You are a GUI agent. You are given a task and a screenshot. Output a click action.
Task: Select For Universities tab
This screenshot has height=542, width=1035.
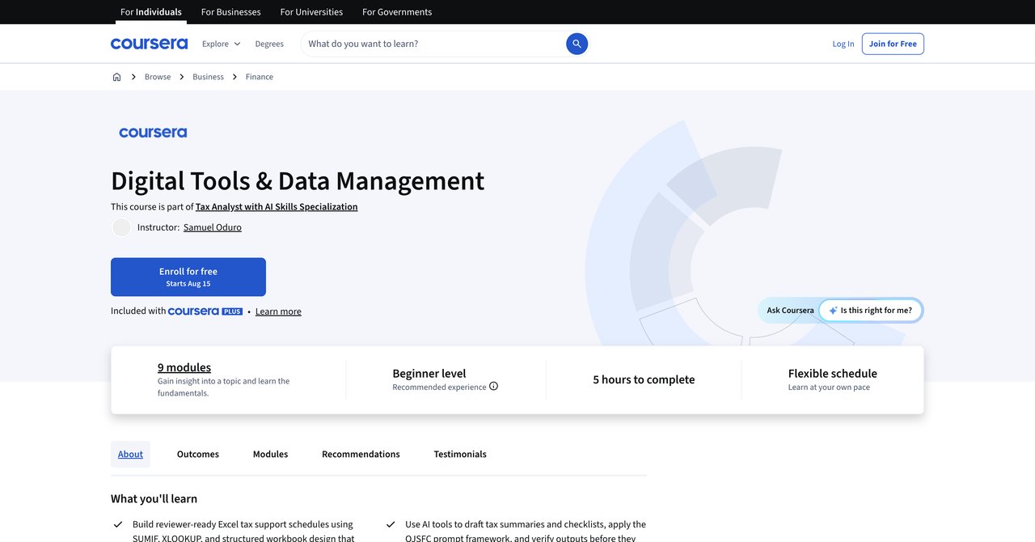coord(311,12)
